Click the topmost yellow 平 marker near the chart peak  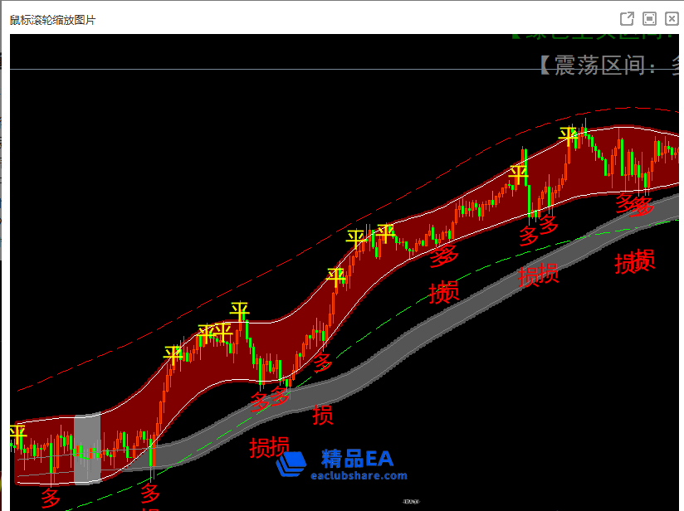[569, 135]
